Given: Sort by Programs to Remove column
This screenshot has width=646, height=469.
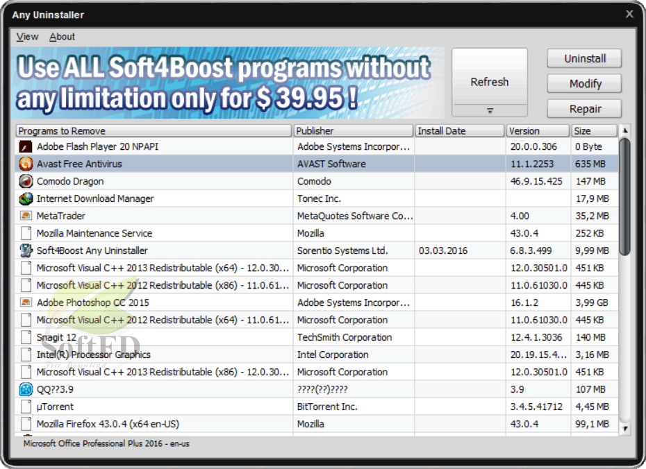Looking at the screenshot, I should pos(154,131).
